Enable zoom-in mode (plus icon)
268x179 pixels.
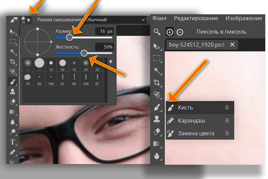[170, 32]
